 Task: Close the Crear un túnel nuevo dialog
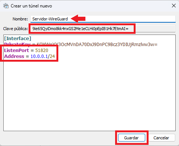(174, 6)
